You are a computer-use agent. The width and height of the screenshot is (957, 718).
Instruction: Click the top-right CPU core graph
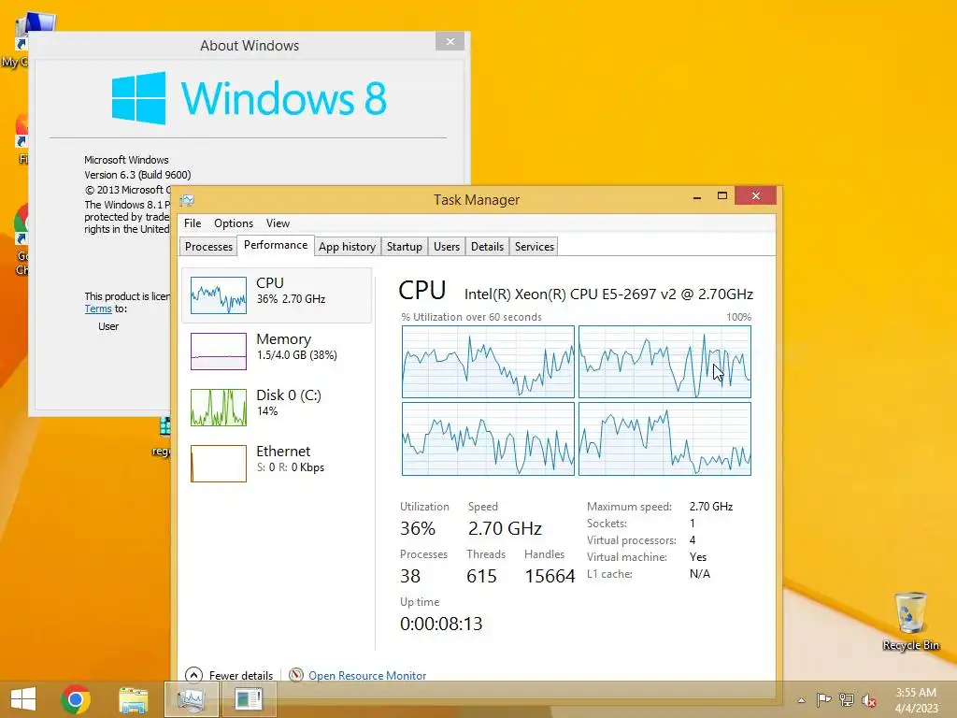(x=664, y=362)
